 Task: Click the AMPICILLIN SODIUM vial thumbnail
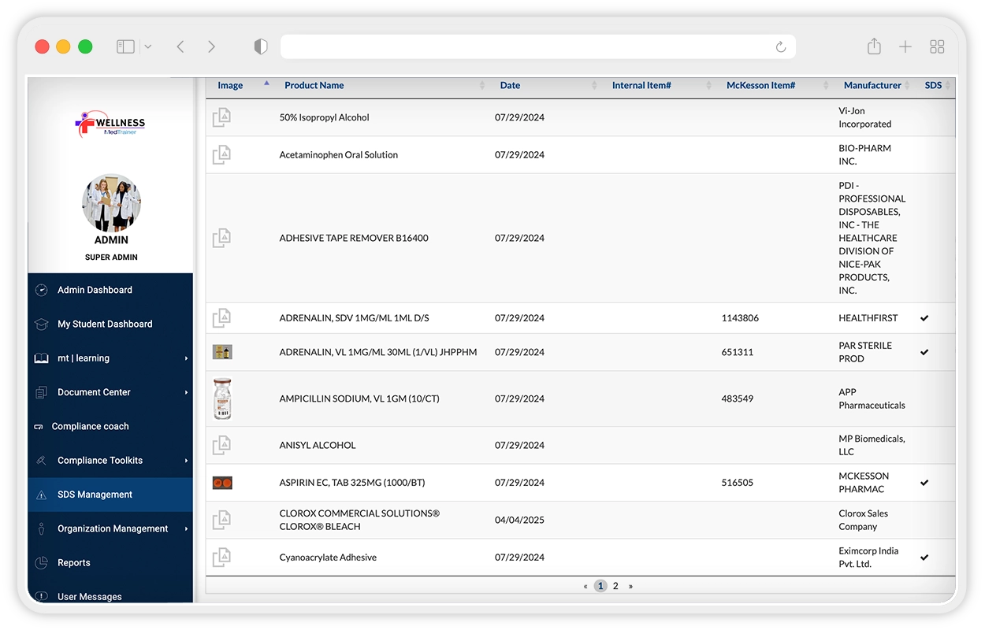tap(222, 398)
